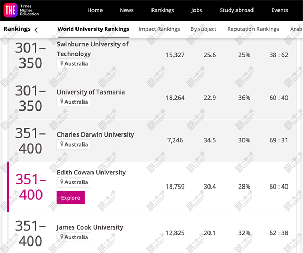Click student count 18,759
This screenshot has width=303, height=253.
[175, 187]
